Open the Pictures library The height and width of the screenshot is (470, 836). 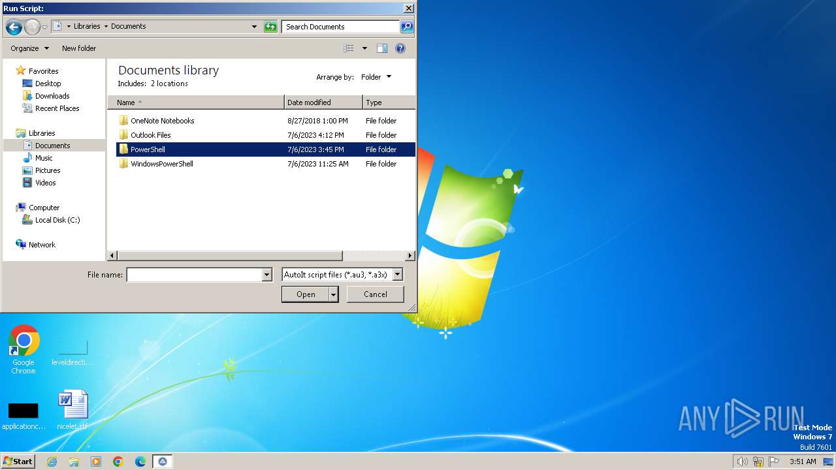(x=48, y=170)
